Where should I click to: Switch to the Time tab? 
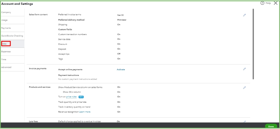pos(4,59)
